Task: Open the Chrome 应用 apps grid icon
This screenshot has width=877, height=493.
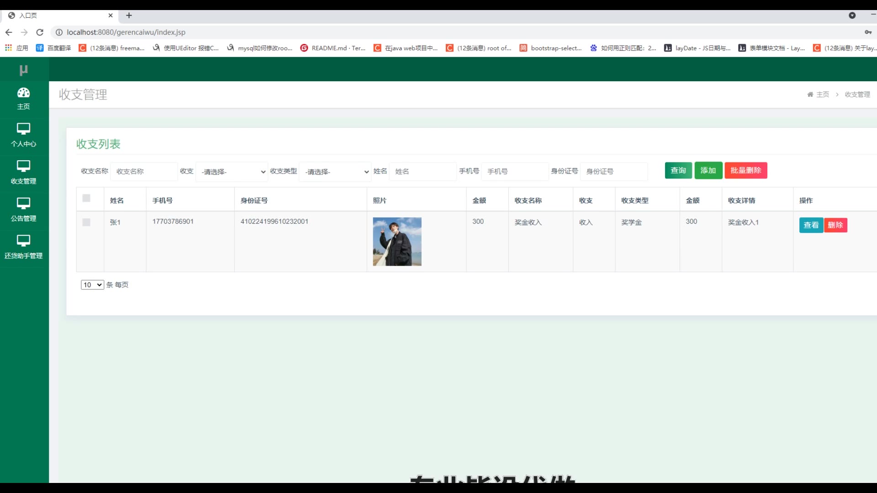Action: [8, 48]
